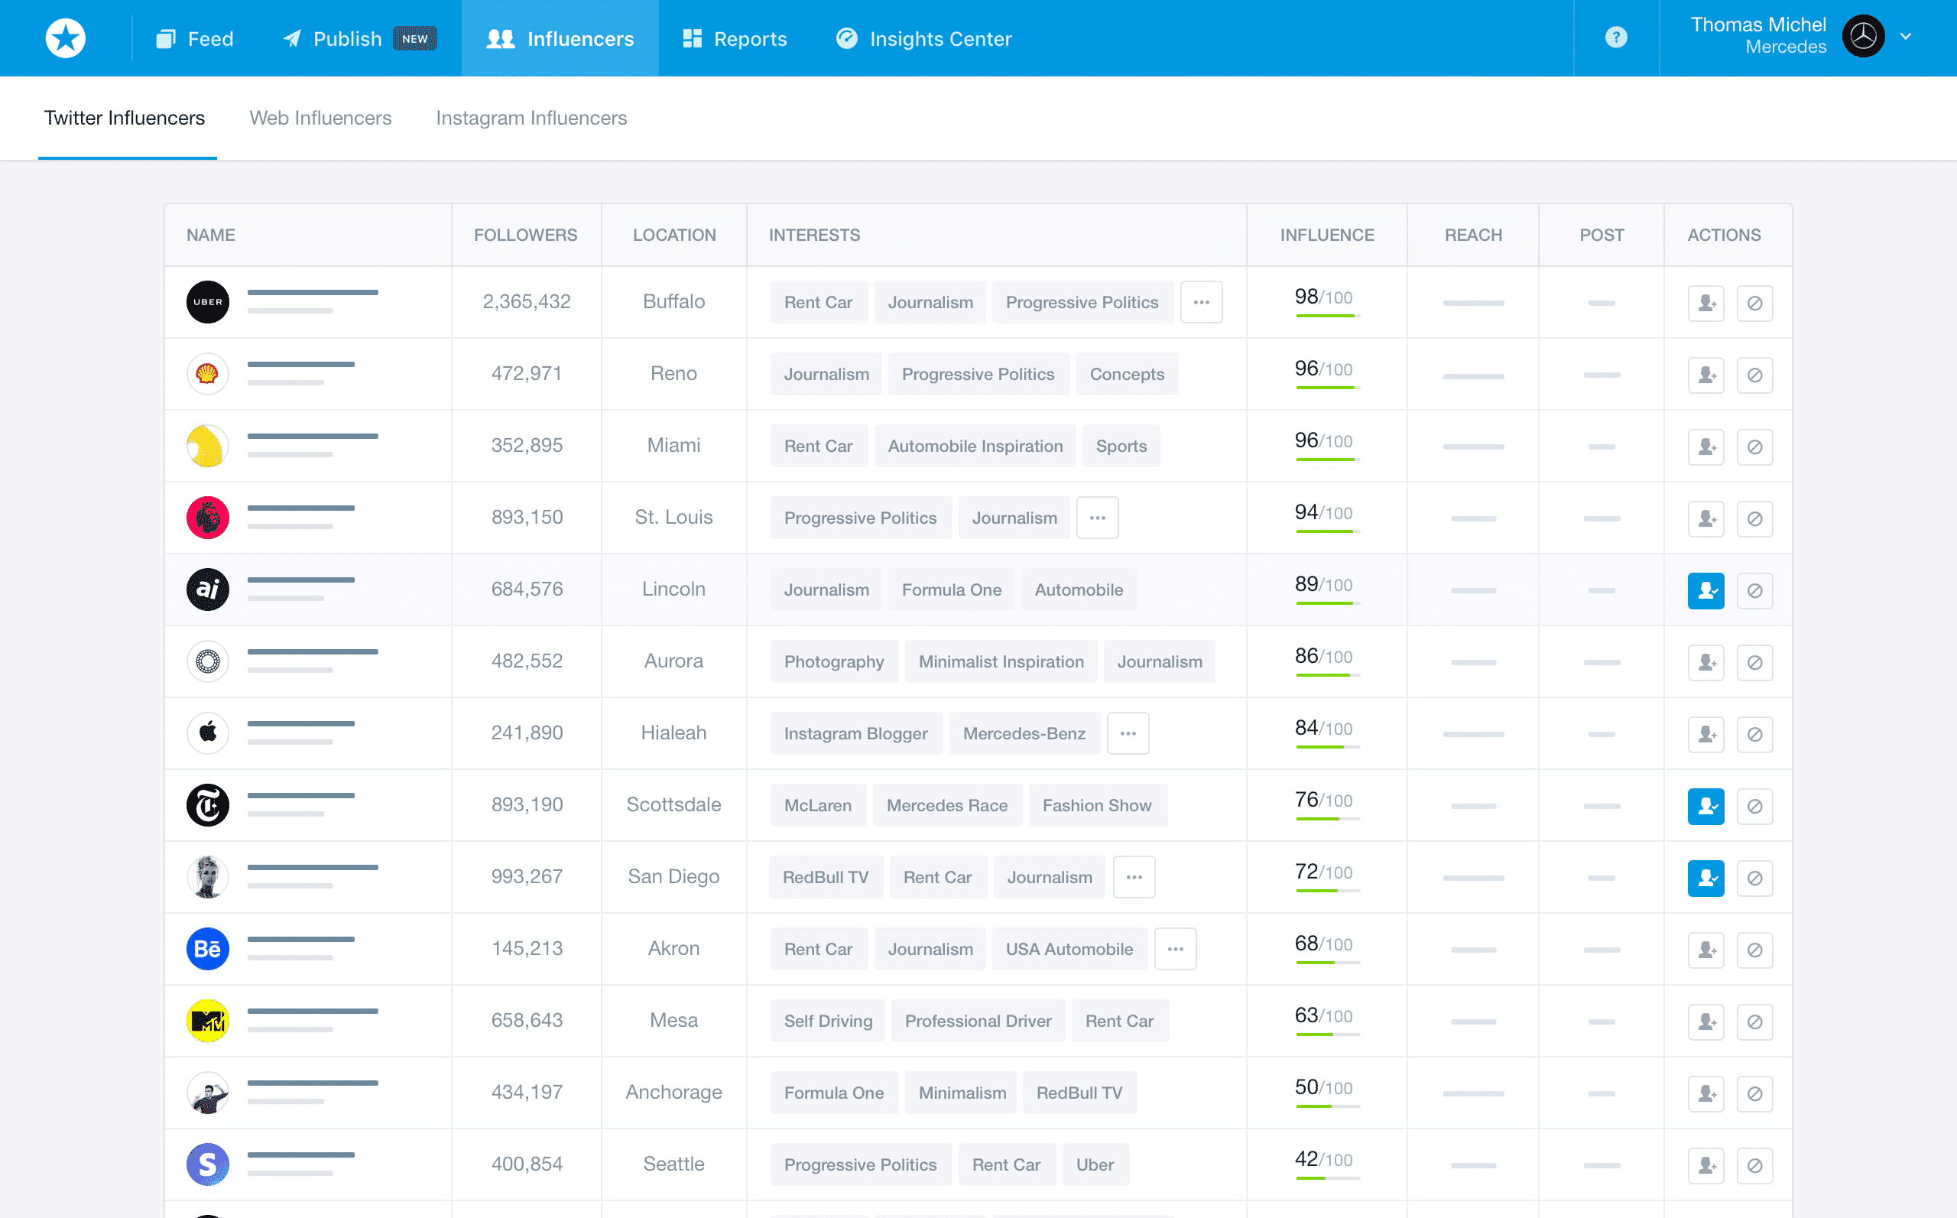The width and height of the screenshot is (1957, 1218).
Task: Click the Mercedes logo avatar in the header
Action: tap(1863, 36)
